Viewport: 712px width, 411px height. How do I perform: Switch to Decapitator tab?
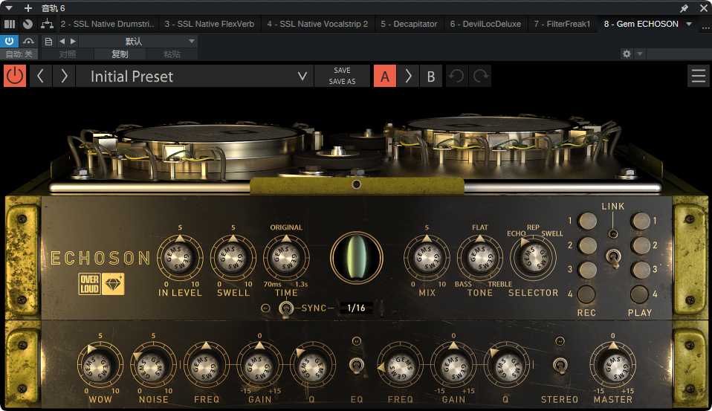coord(409,24)
